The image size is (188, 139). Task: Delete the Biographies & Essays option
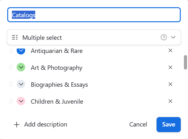(170, 84)
